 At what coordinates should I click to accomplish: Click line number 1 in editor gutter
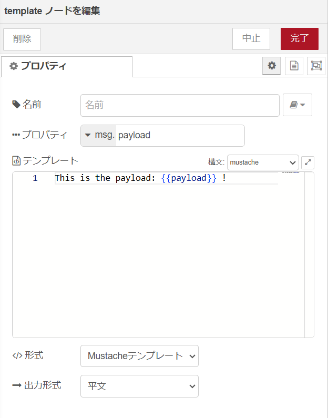[35, 178]
